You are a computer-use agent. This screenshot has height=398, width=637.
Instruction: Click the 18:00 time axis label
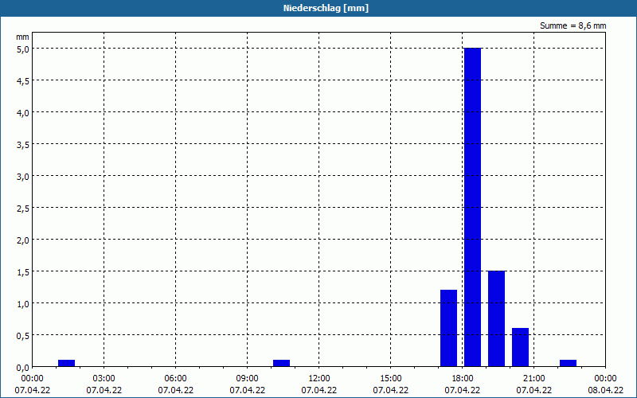[x=463, y=379]
